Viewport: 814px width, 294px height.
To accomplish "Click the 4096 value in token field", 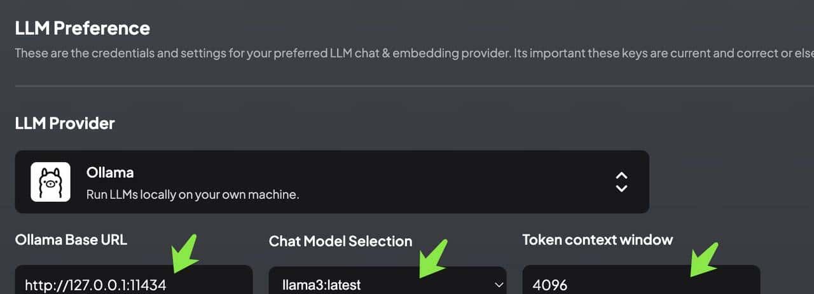I will (x=551, y=285).
